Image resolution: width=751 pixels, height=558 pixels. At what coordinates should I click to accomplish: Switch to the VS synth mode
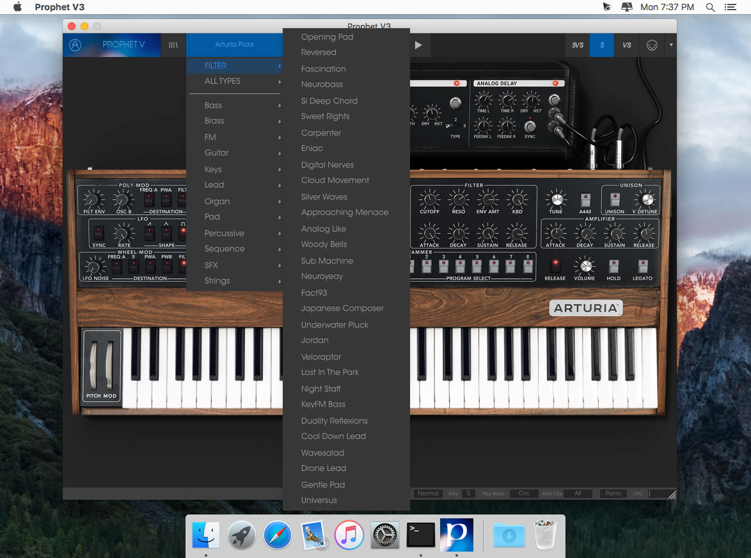click(626, 45)
